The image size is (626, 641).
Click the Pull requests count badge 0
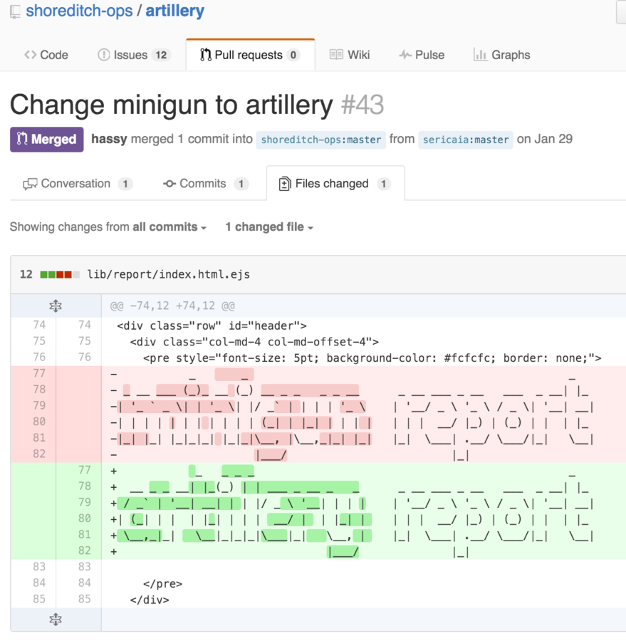[x=293, y=55]
